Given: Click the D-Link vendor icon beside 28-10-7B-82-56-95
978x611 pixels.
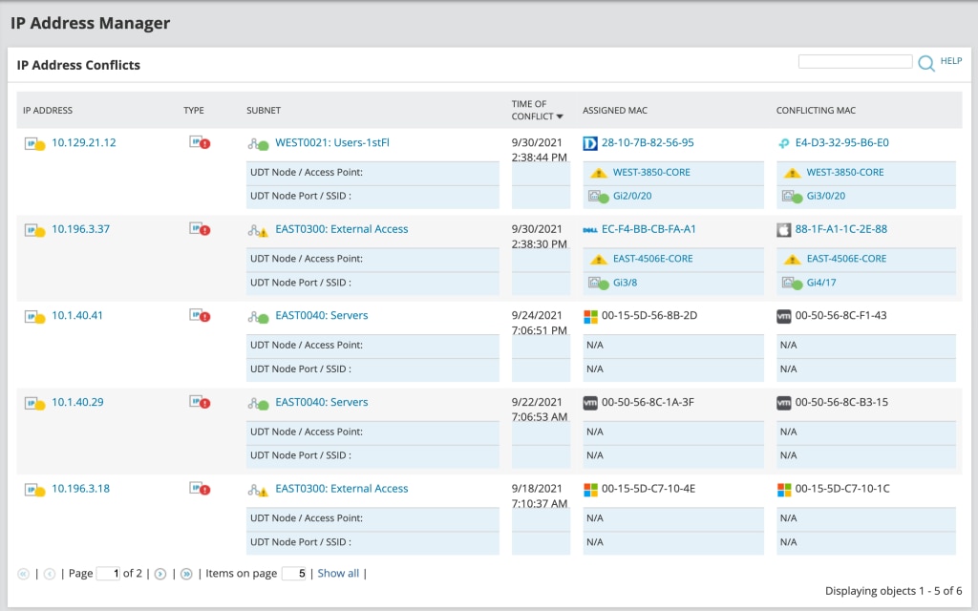Looking at the screenshot, I should 590,142.
